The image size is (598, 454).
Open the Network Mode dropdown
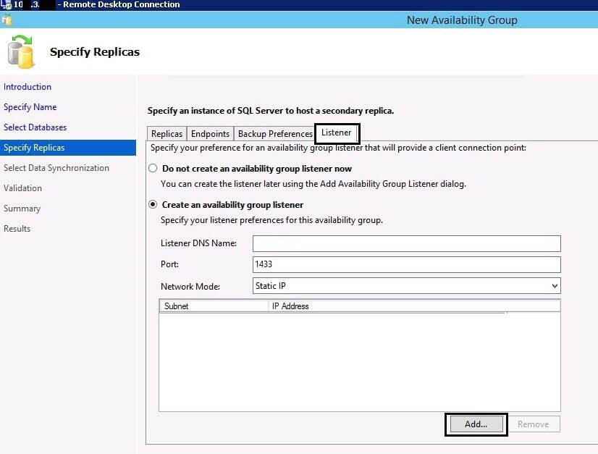pyautogui.click(x=406, y=286)
